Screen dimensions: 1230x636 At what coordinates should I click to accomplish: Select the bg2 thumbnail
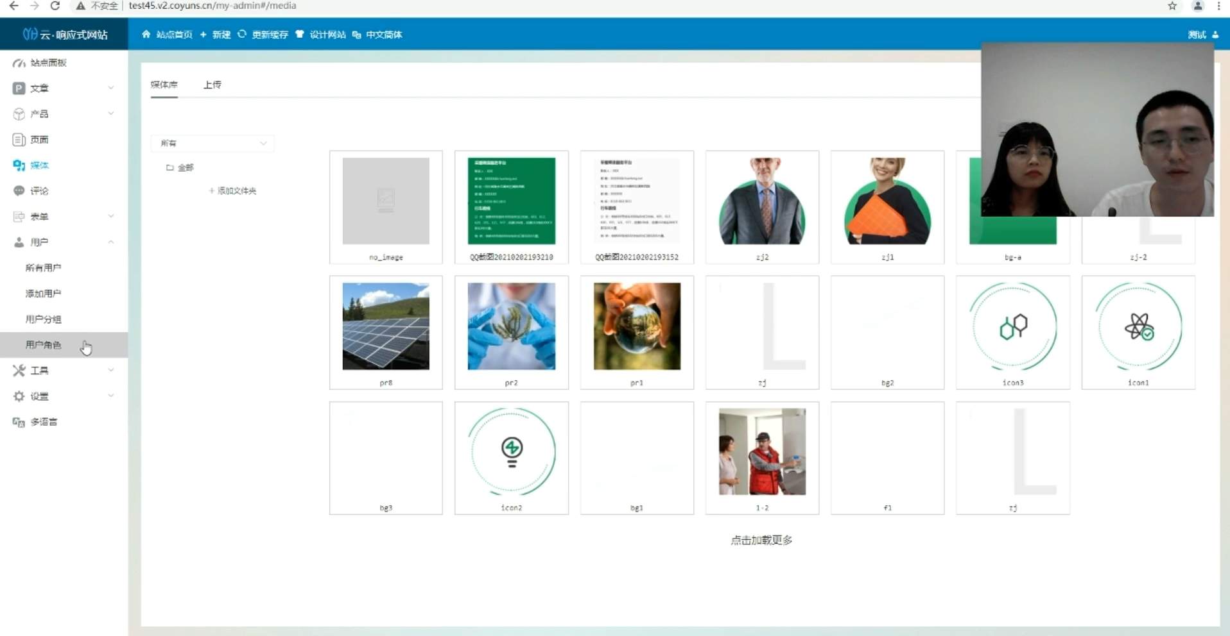(x=888, y=333)
